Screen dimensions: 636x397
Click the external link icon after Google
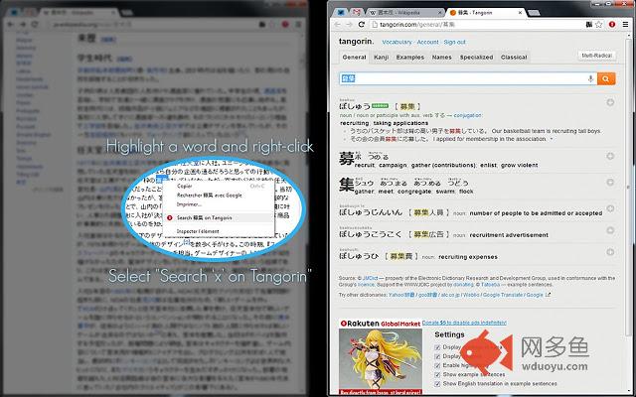(548, 295)
